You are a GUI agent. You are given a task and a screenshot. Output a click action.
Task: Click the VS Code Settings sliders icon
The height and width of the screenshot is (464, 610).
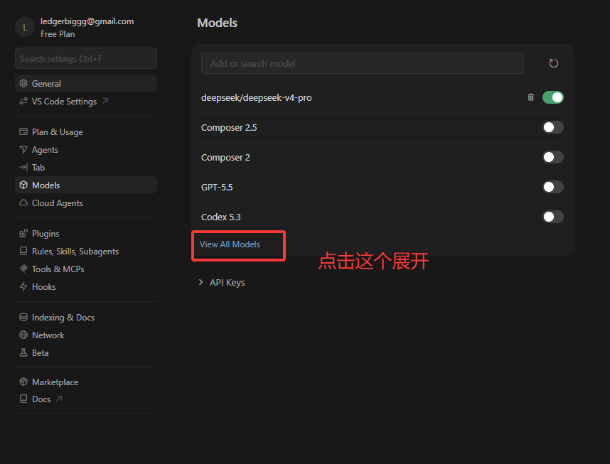point(23,101)
